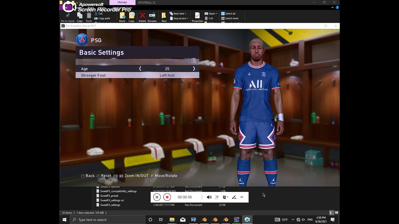This screenshot has width=399, height=224.
Task: Switch Explorer to large icons view
Action: click(336, 212)
